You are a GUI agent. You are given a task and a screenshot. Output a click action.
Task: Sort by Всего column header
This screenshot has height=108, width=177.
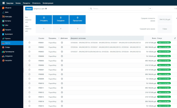click(x=154, y=38)
